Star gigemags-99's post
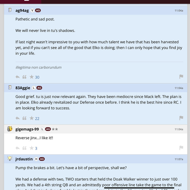 pyautogui.click(x=31, y=148)
